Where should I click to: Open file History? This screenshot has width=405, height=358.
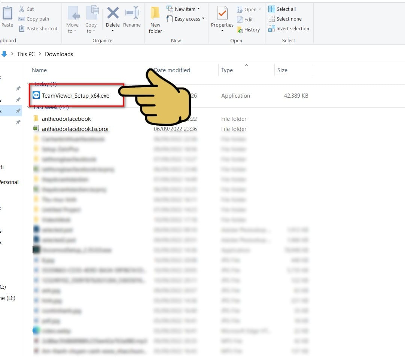248,30
